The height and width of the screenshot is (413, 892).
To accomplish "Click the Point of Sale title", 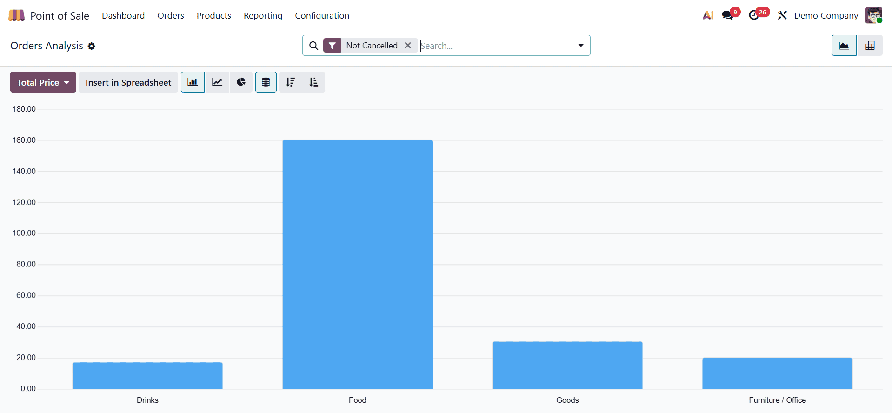I will coord(60,16).
